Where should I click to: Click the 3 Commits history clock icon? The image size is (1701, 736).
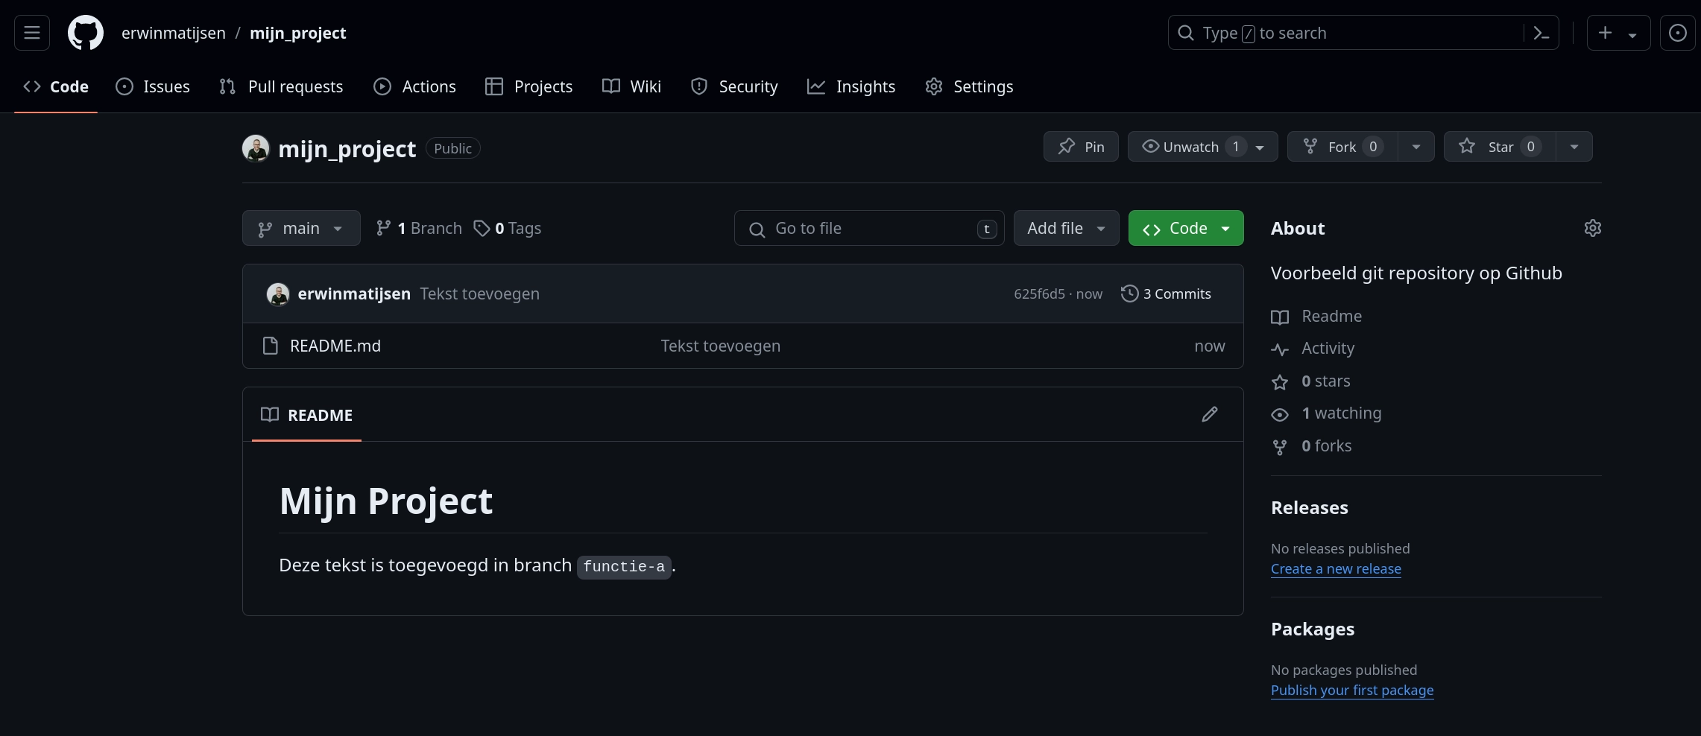[x=1129, y=294]
